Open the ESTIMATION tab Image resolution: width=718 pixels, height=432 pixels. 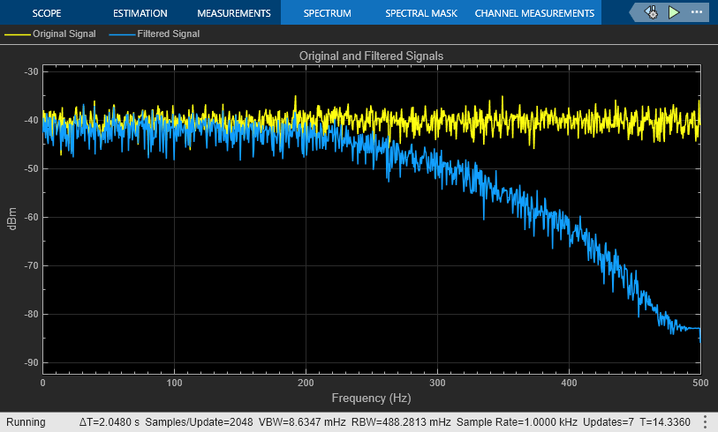pos(140,13)
